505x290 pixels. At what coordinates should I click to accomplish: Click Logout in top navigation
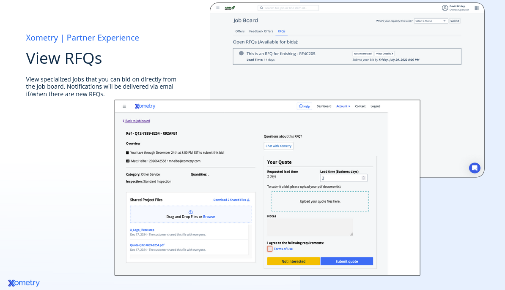point(375,106)
